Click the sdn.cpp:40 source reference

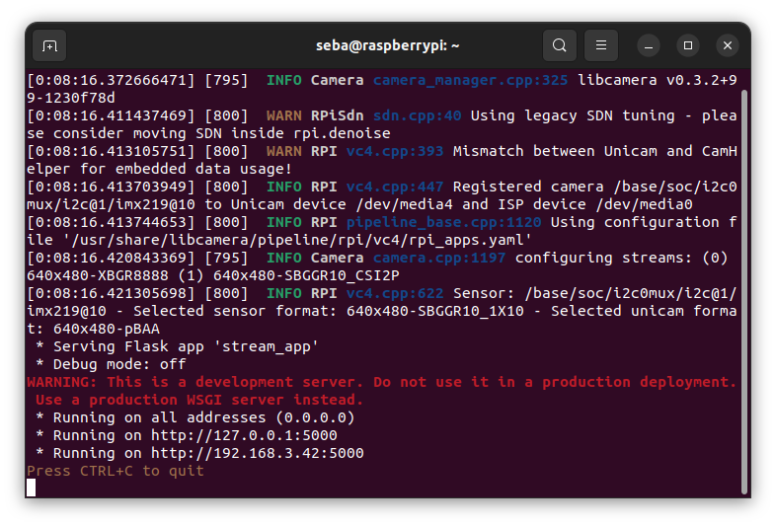(x=418, y=115)
